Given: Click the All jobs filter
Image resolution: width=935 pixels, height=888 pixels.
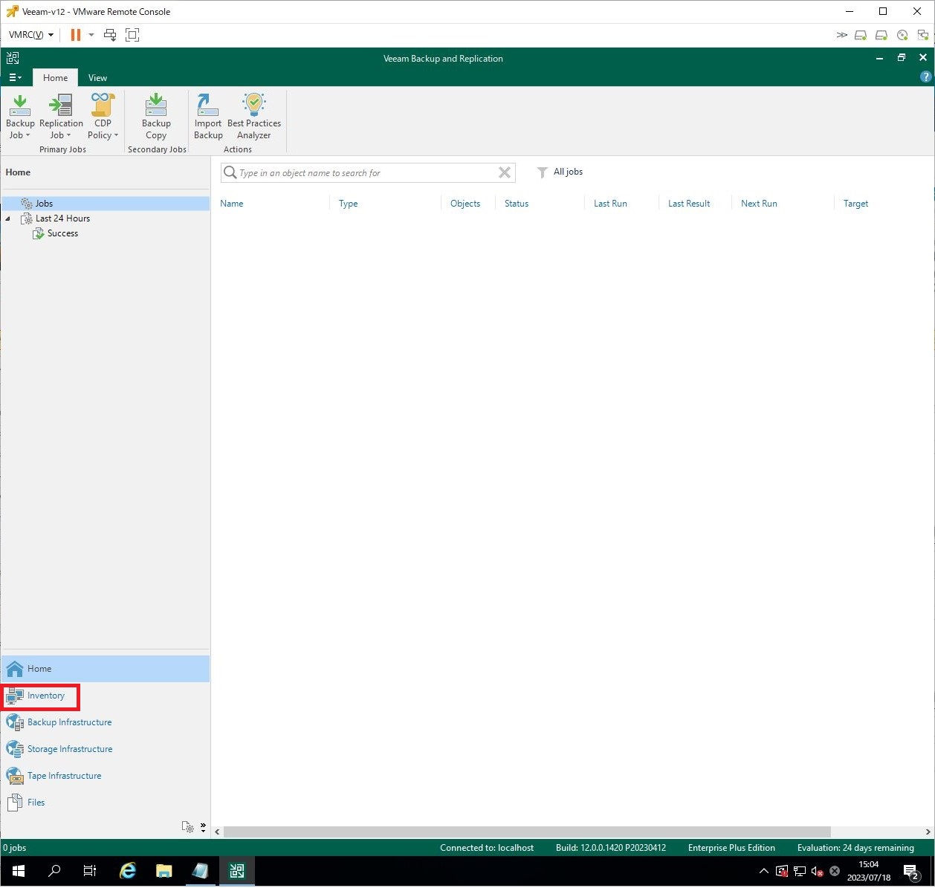Looking at the screenshot, I should click(x=560, y=172).
